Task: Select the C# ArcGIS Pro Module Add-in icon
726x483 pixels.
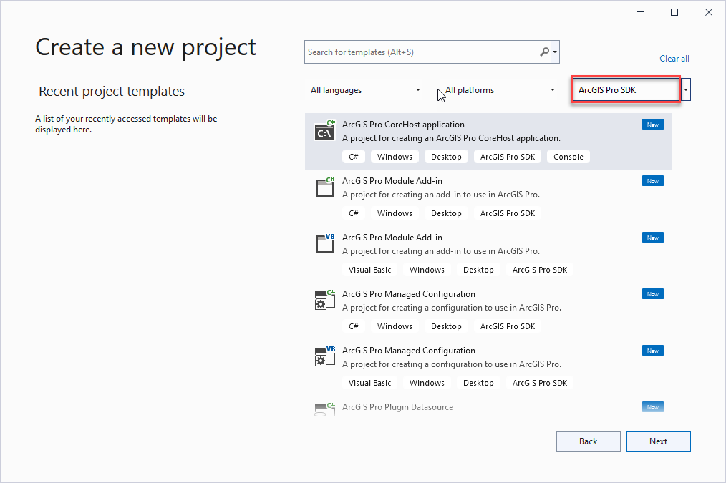Action: (x=324, y=187)
